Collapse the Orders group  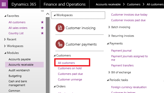tap(54, 86)
